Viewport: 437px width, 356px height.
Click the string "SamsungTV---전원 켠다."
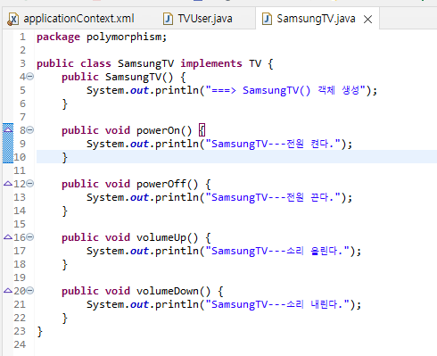tap(273, 144)
